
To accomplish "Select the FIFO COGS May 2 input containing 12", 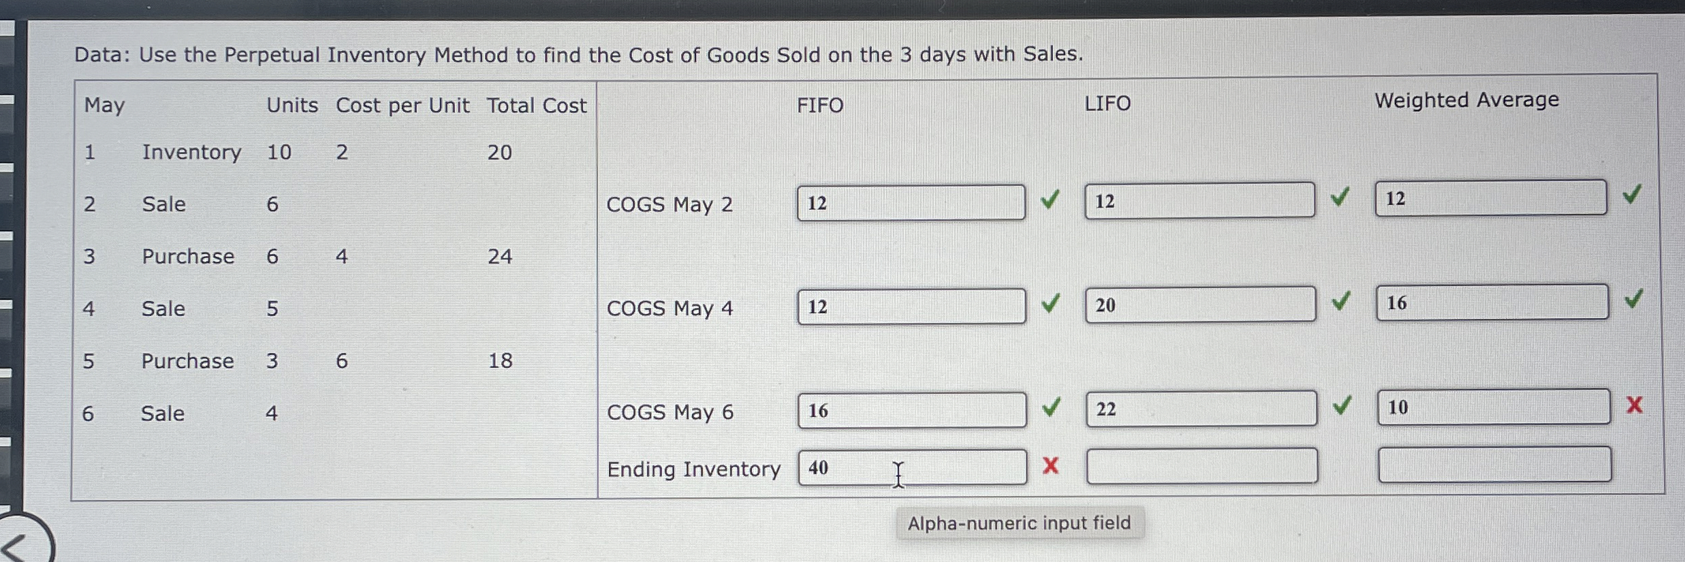I will pos(913,201).
